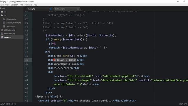Click the file icon beside process_student.php

click(x=4, y=23)
